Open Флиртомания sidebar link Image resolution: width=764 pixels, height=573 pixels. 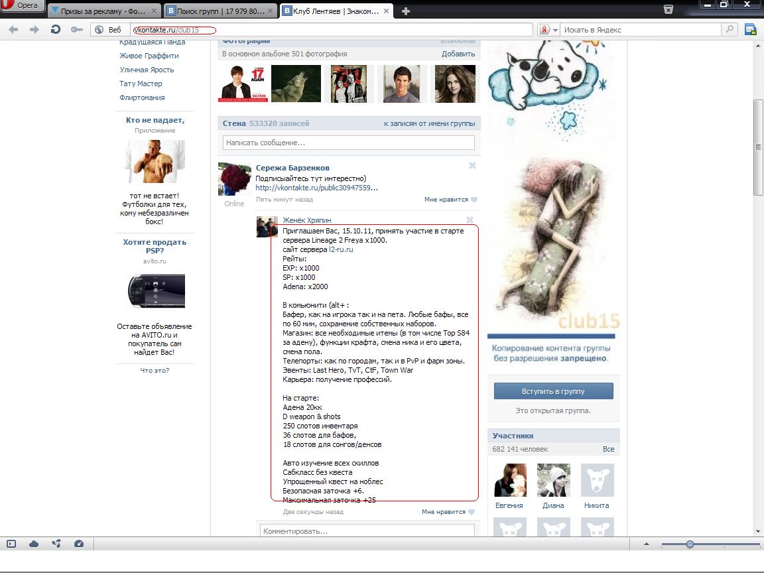tap(142, 97)
